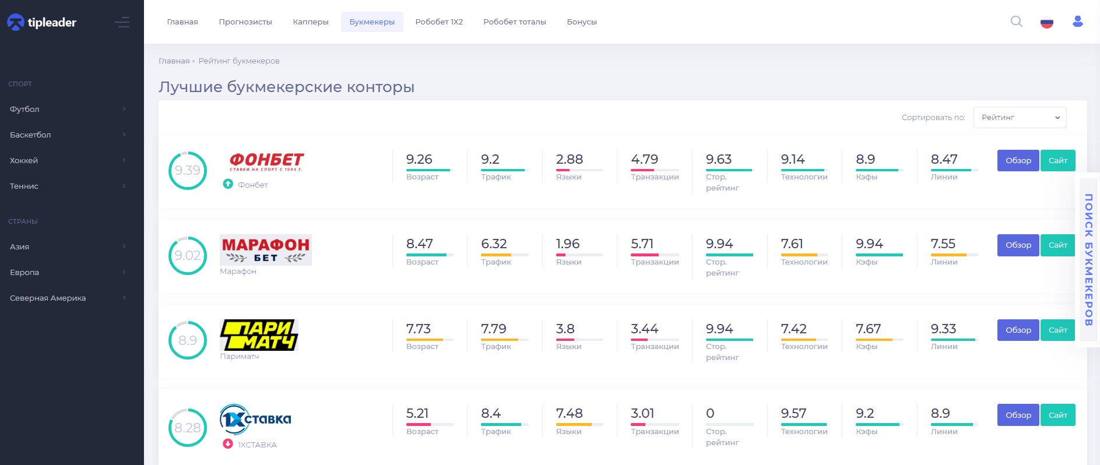Click the Сайт button for Фонбет
The height and width of the screenshot is (465, 1100).
[x=1058, y=160]
